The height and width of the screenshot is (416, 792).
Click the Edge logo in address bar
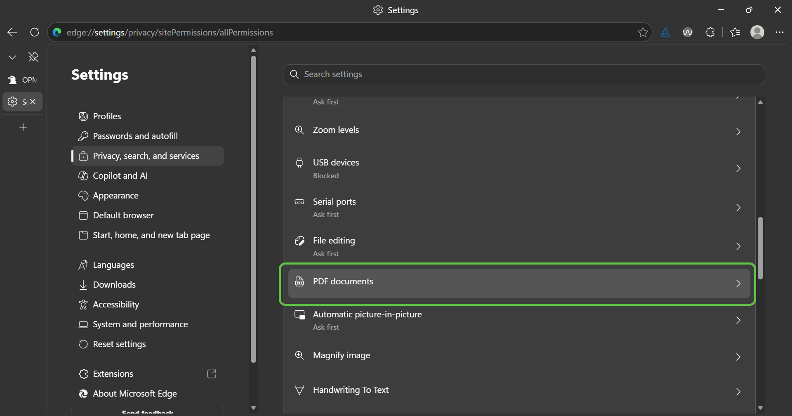click(x=57, y=32)
